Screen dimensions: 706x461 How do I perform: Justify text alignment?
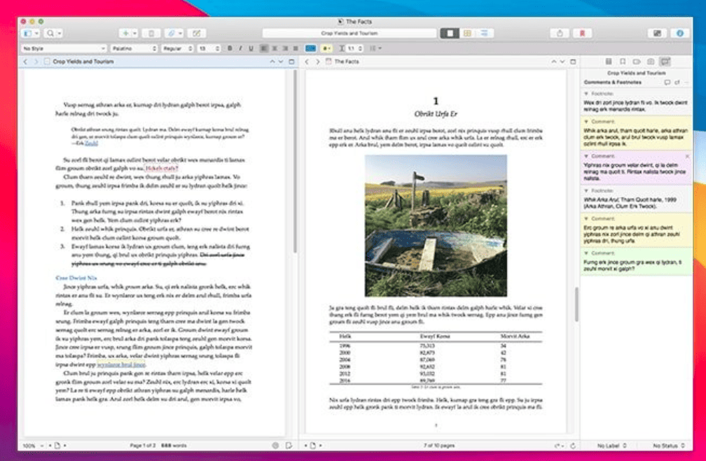[x=296, y=48]
